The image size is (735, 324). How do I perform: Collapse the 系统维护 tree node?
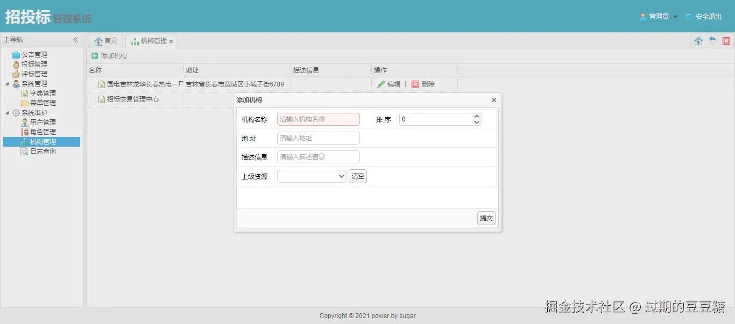pos(7,113)
